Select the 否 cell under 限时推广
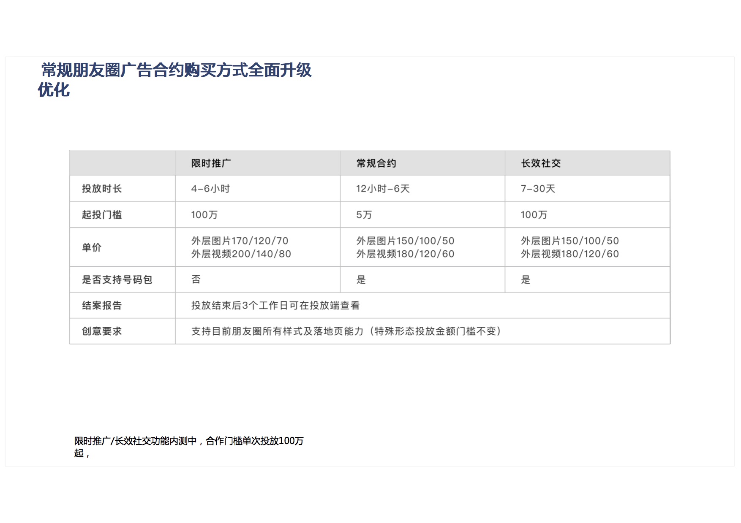Image resolution: width=741 pixels, height=523 pixels. point(196,279)
